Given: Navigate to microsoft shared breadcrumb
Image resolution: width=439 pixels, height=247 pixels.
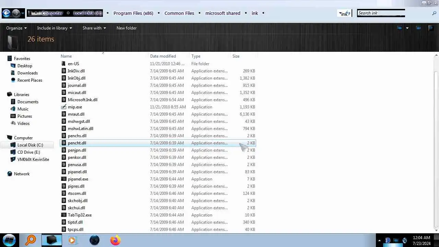Looking at the screenshot, I should 223,13.
